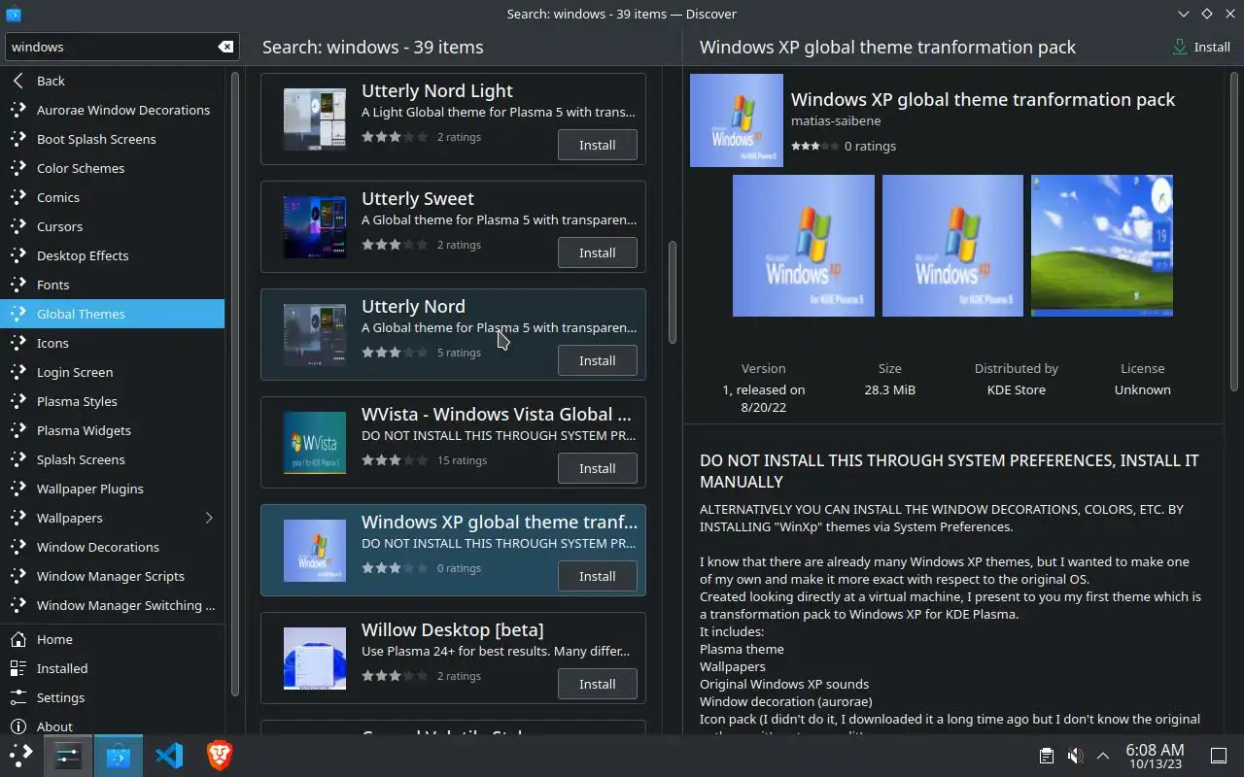Open the Plasma Widgets category
The image size is (1244, 777).
pyautogui.click(x=112, y=430)
